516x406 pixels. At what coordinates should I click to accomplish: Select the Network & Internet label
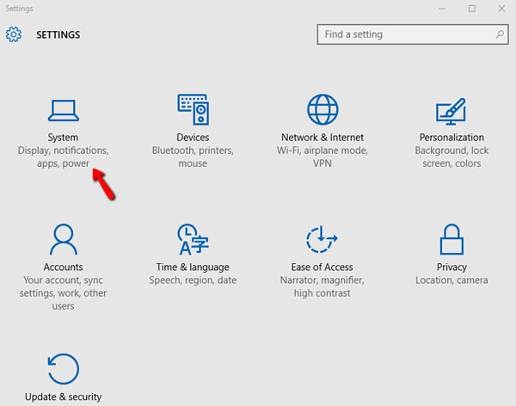pos(322,138)
